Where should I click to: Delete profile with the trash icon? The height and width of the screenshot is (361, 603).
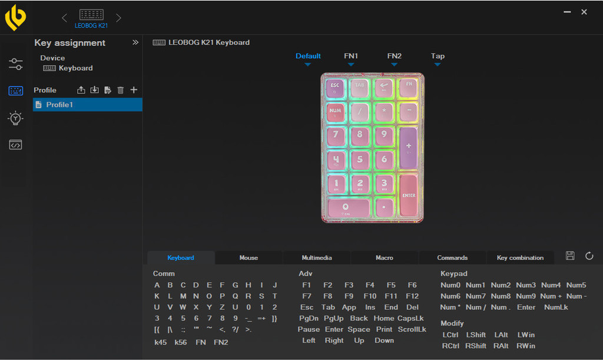point(121,90)
